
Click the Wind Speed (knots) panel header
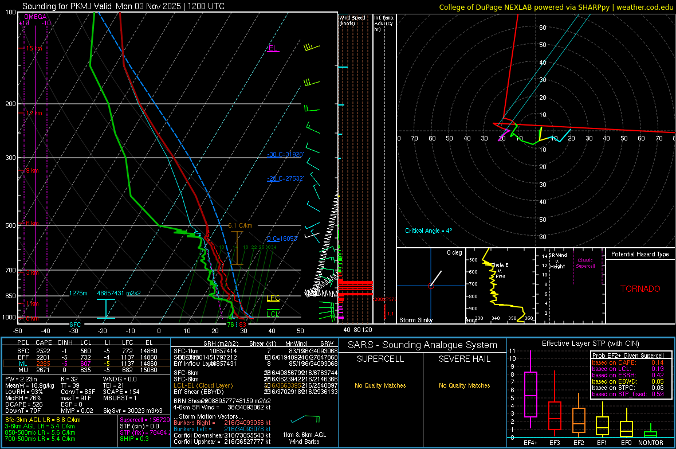(x=352, y=20)
